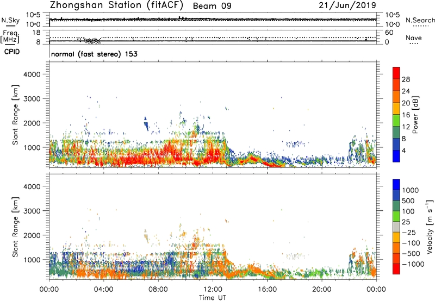
Task: Click the 'Zhongshan Station (fitACF)' title
Action: pyautogui.click(x=116, y=5)
